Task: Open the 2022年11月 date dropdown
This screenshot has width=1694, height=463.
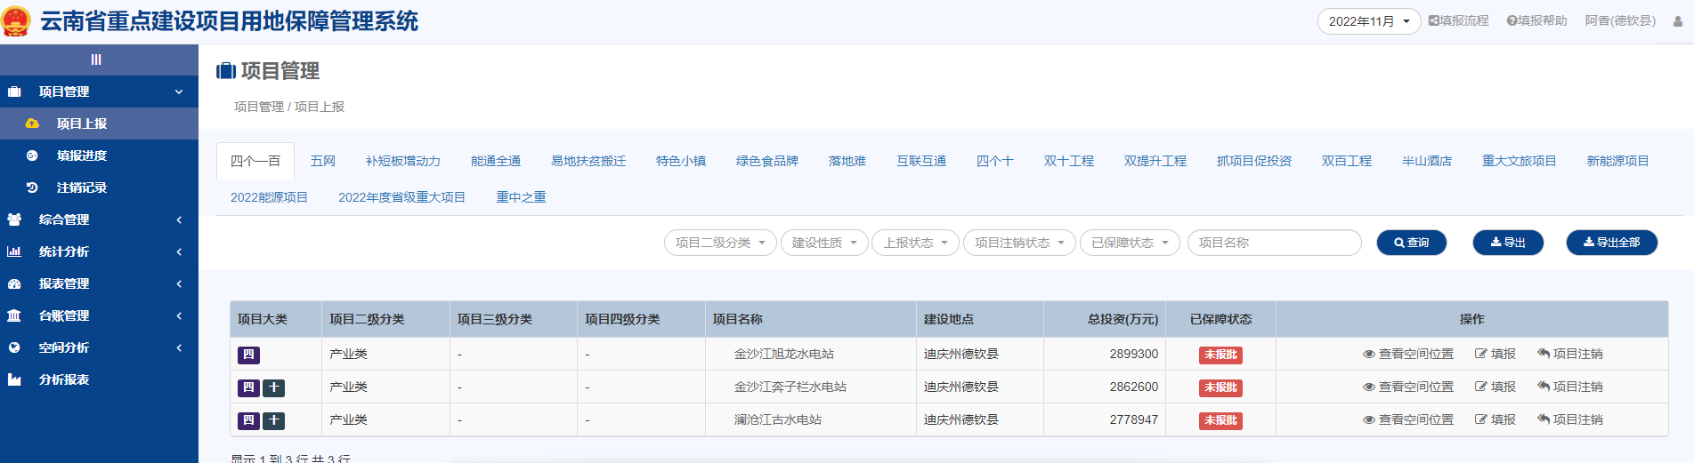Action: [1368, 21]
